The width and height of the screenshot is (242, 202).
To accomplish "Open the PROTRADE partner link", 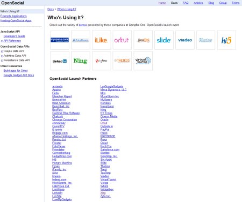I will [108, 136].
